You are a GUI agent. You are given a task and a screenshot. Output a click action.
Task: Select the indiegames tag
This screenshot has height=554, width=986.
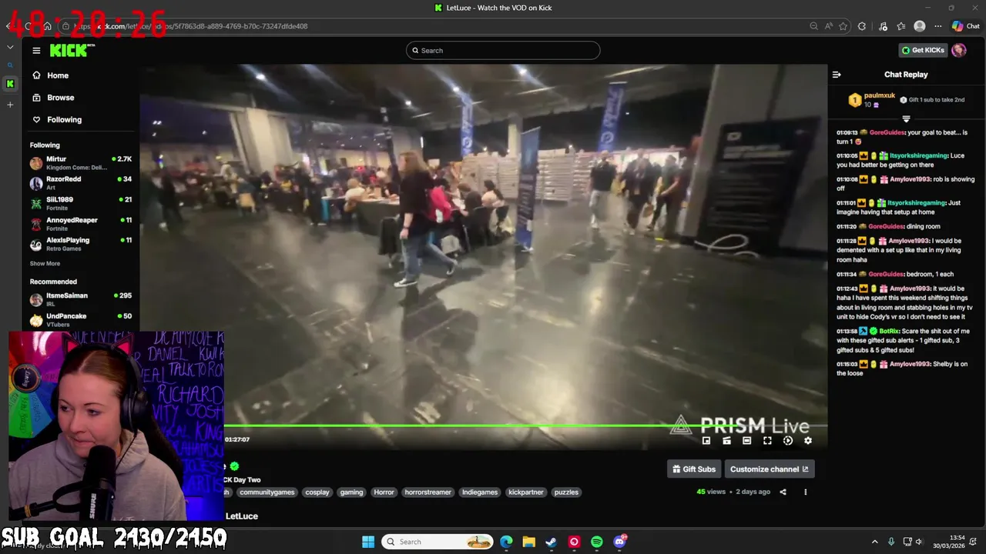pos(480,492)
